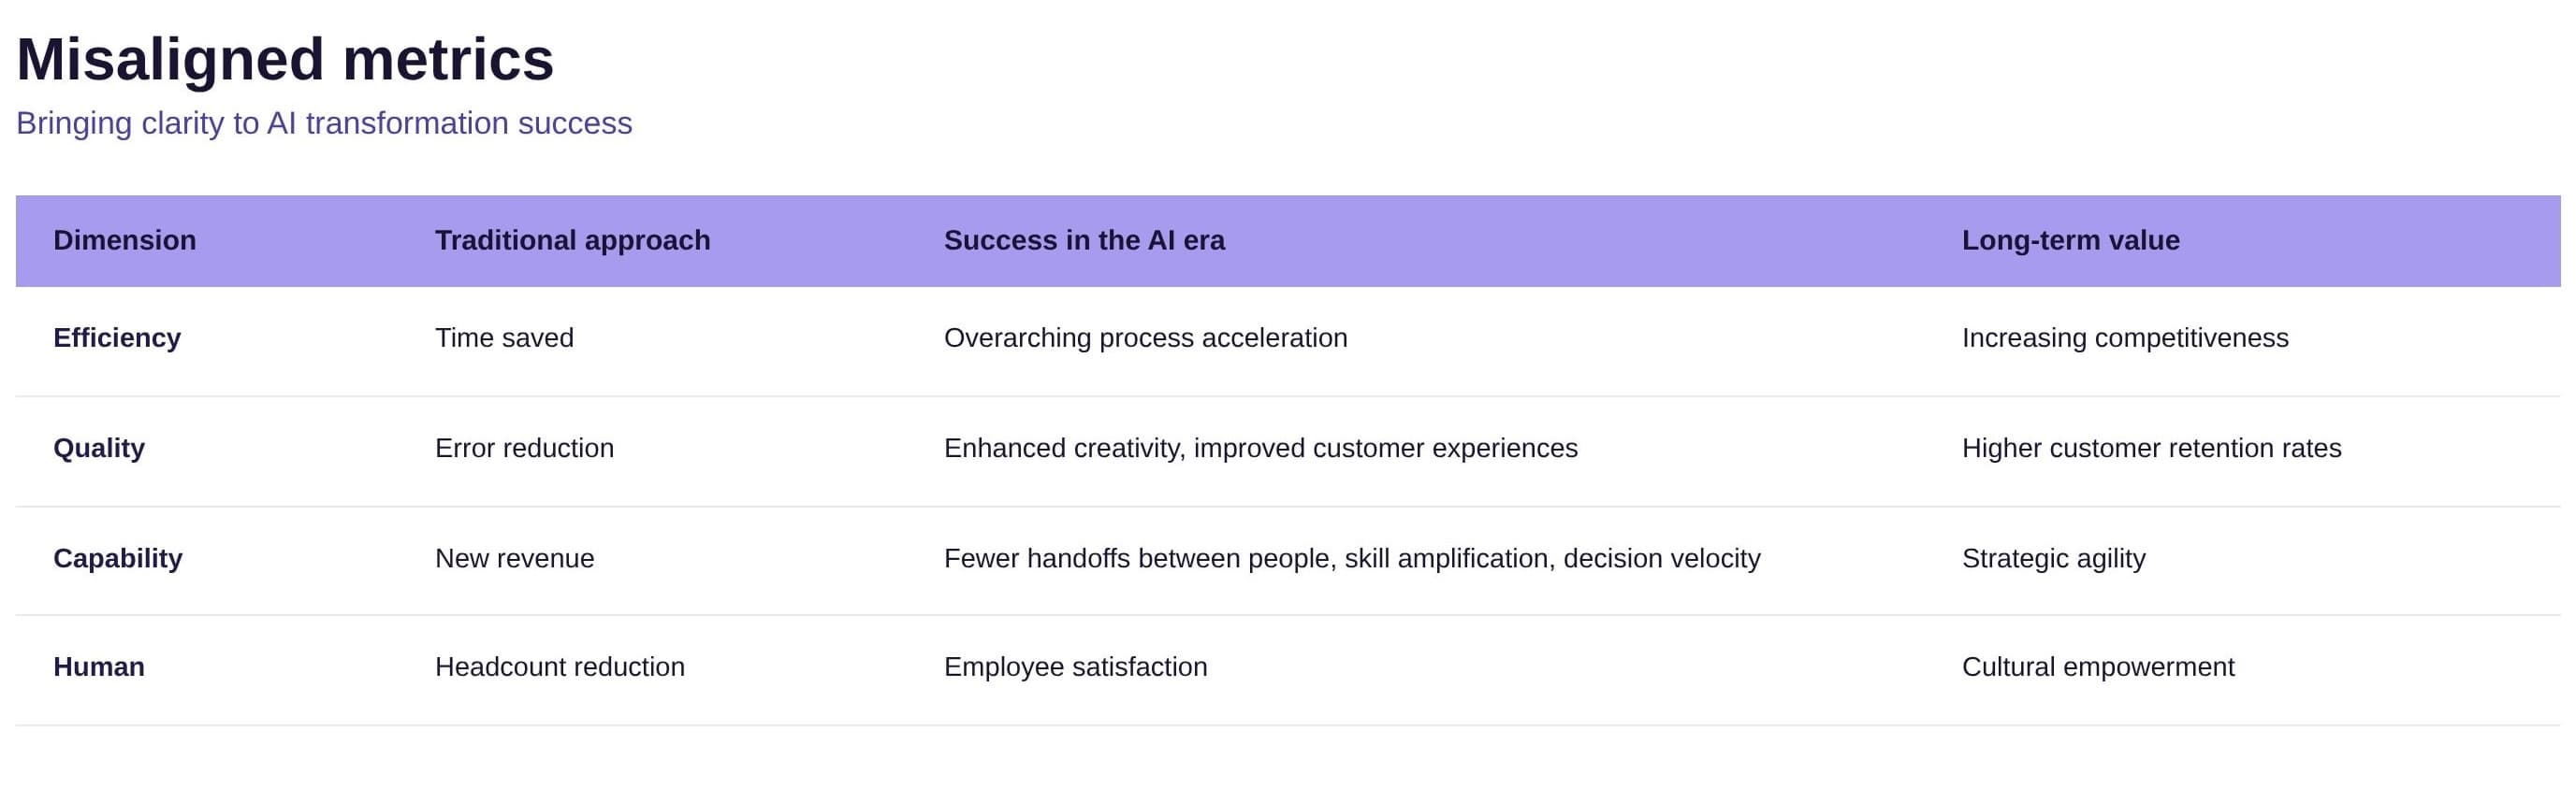Click the Employee satisfaction cell
Image resolution: width=2576 pixels, height=788 pixels.
[1076, 666]
